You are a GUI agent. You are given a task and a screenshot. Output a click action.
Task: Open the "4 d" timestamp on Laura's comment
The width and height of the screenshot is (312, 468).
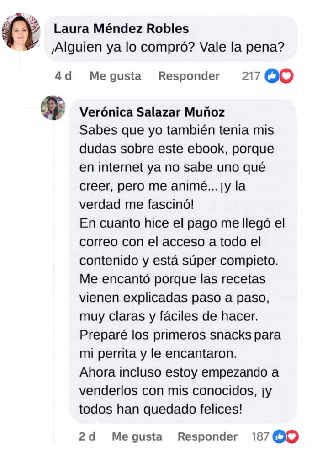pos(63,76)
